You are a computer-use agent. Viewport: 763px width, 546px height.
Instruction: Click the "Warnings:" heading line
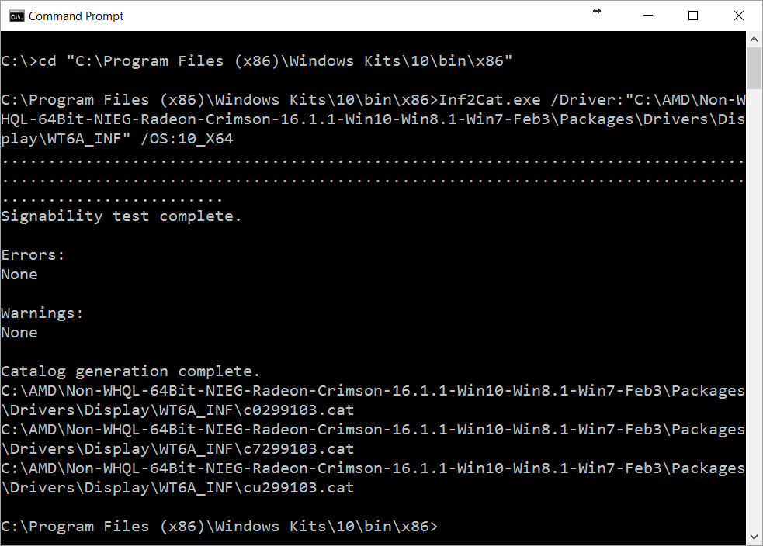click(x=42, y=313)
